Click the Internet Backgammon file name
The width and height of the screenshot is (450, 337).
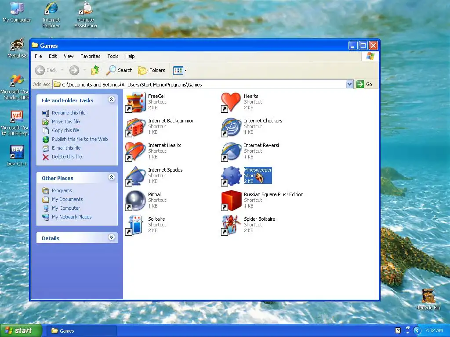pyautogui.click(x=171, y=121)
